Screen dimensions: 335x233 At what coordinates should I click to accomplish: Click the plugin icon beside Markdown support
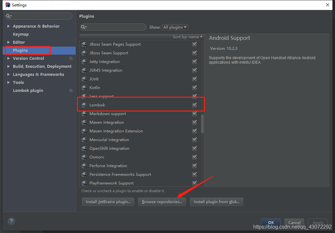pos(84,114)
